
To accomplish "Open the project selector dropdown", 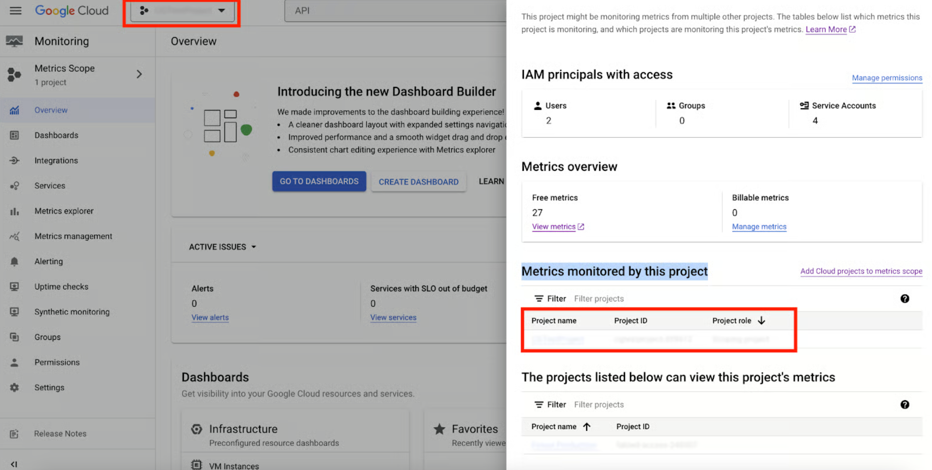I will (183, 11).
